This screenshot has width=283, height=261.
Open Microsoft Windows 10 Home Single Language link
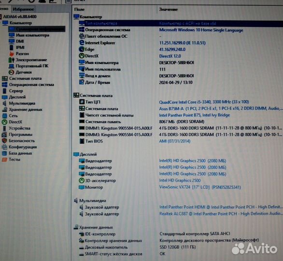[x=201, y=30]
